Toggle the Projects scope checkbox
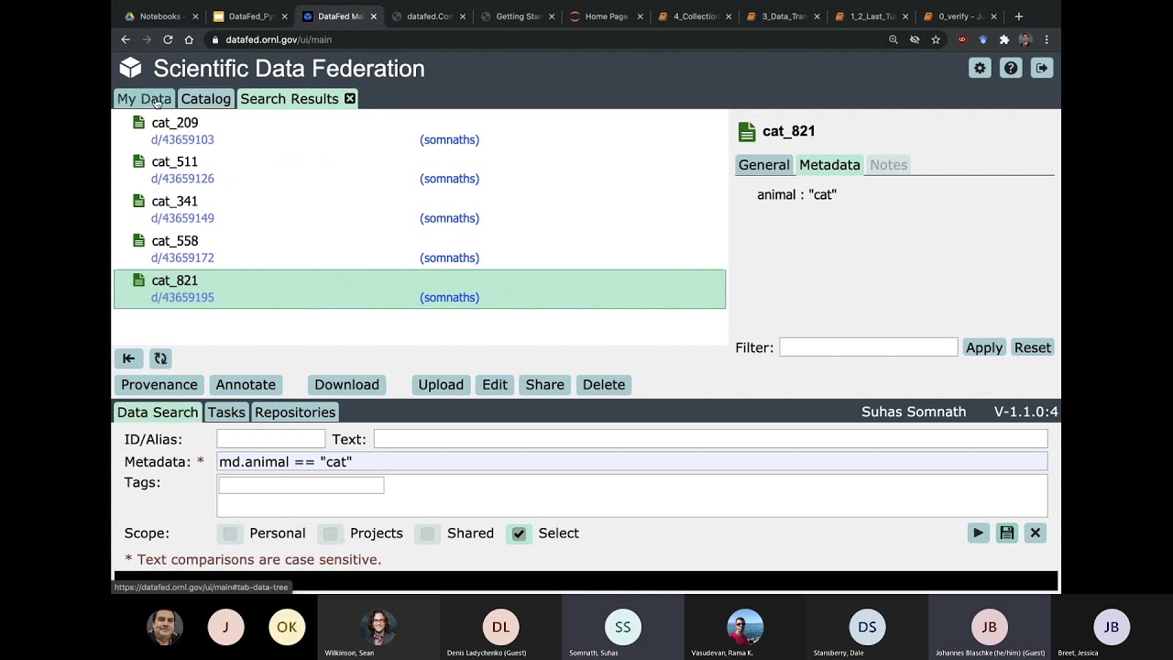 (330, 533)
